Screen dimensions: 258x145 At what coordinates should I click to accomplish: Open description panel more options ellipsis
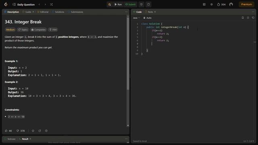[126, 12]
